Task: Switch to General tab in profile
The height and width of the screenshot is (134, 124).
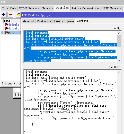Action: coord(29,21)
